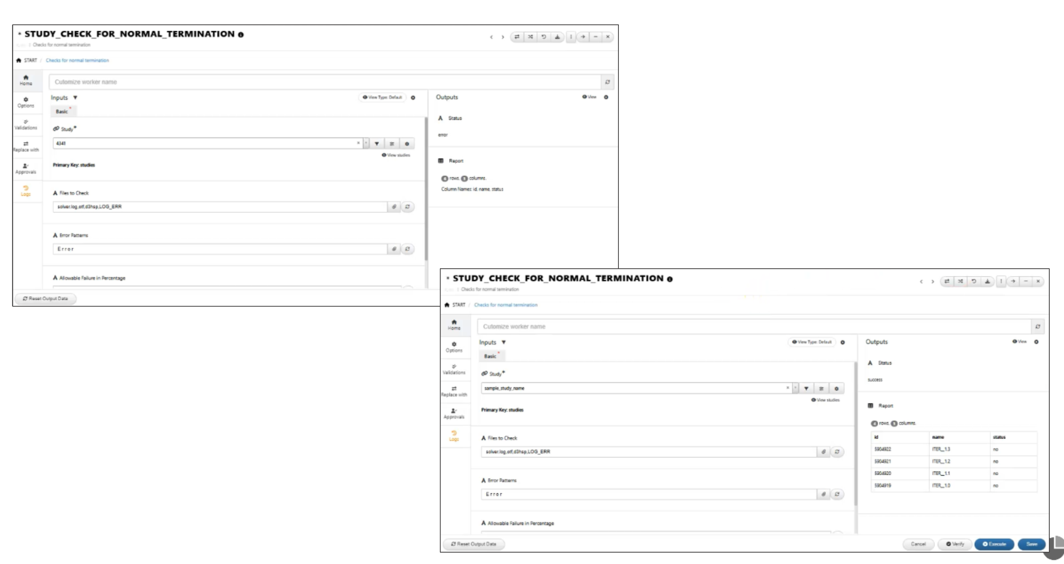Open Validations sidebar in the sample_study_name window

click(x=454, y=369)
